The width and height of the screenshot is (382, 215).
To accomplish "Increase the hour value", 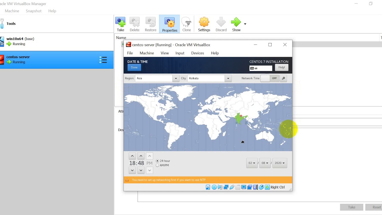I will click(x=132, y=156).
